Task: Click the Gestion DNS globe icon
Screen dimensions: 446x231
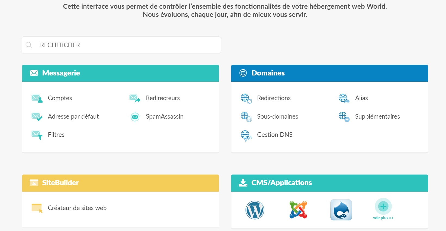Action: [x=246, y=135]
